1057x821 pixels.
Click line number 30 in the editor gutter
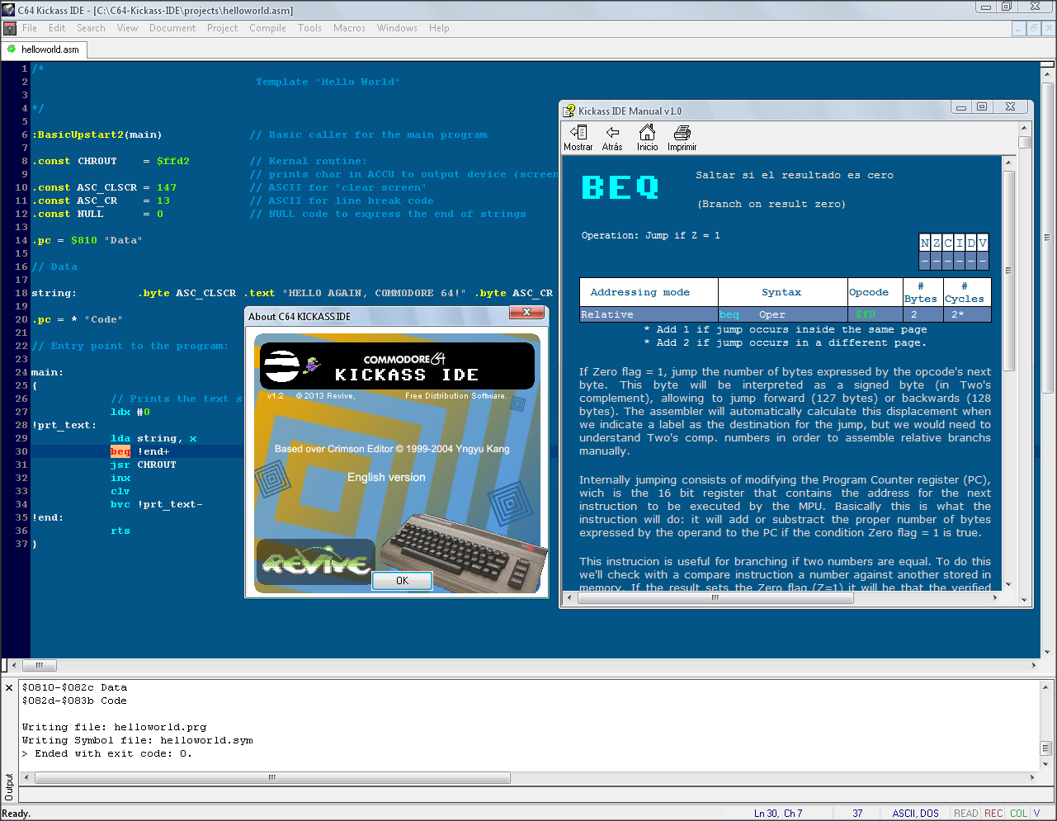pos(21,451)
